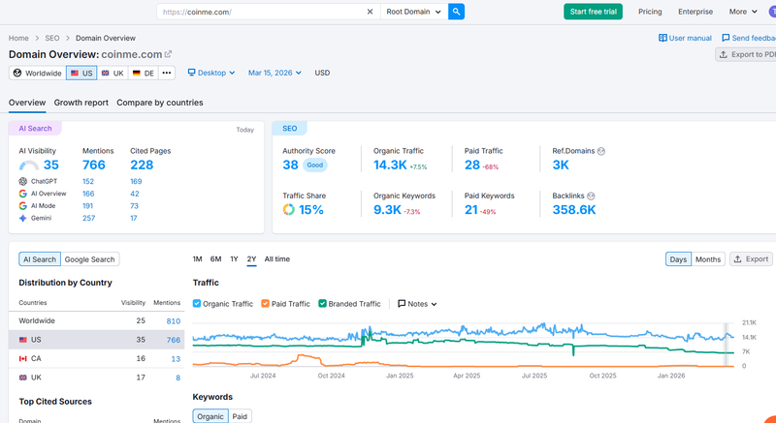Image resolution: width=776 pixels, height=423 pixels.
Task: Click ChatGPT cited pages value 169
Action: coord(136,181)
